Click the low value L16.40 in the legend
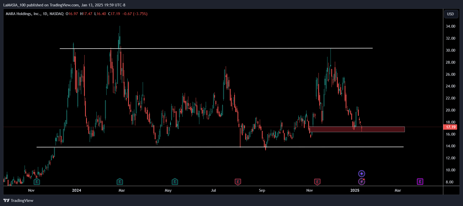This screenshot has height=206, width=463. [100, 14]
